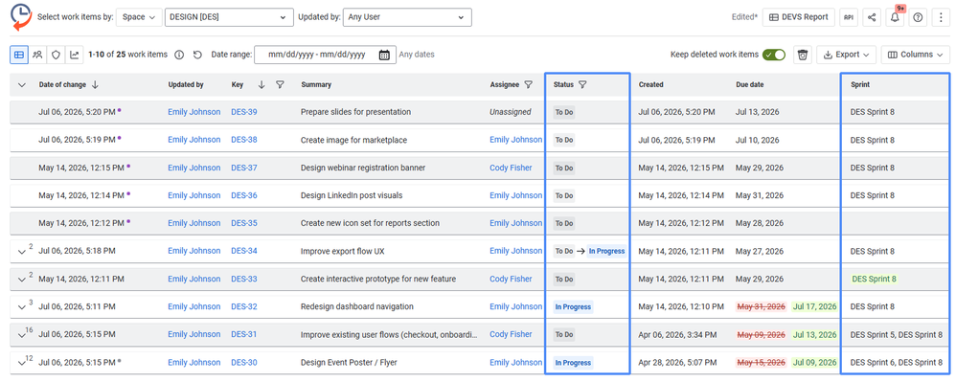
Task: Open the DEVS Report button
Action: pos(798,17)
